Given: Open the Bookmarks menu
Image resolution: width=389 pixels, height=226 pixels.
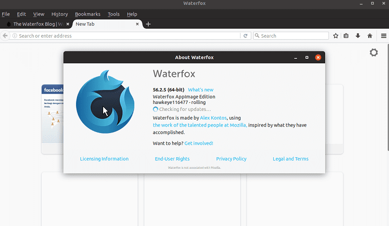Looking at the screenshot, I should coord(88,14).
